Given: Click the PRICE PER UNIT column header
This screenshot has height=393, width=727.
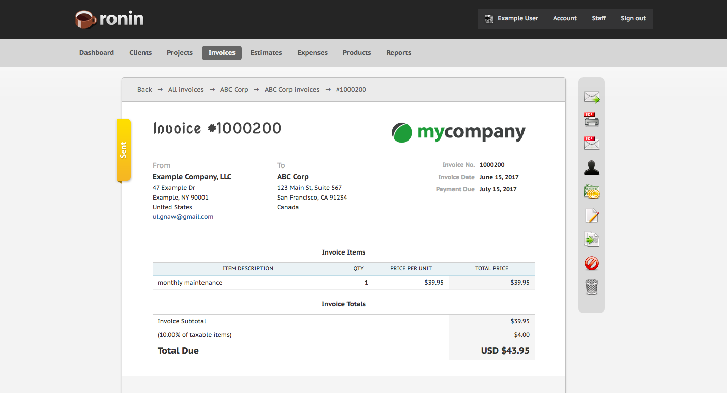Looking at the screenshot, I should 411,269.
